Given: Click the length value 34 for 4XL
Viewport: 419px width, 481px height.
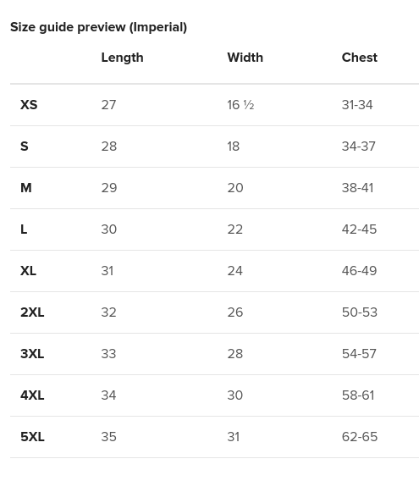Looking at the screenshot, I should [108, 395].
